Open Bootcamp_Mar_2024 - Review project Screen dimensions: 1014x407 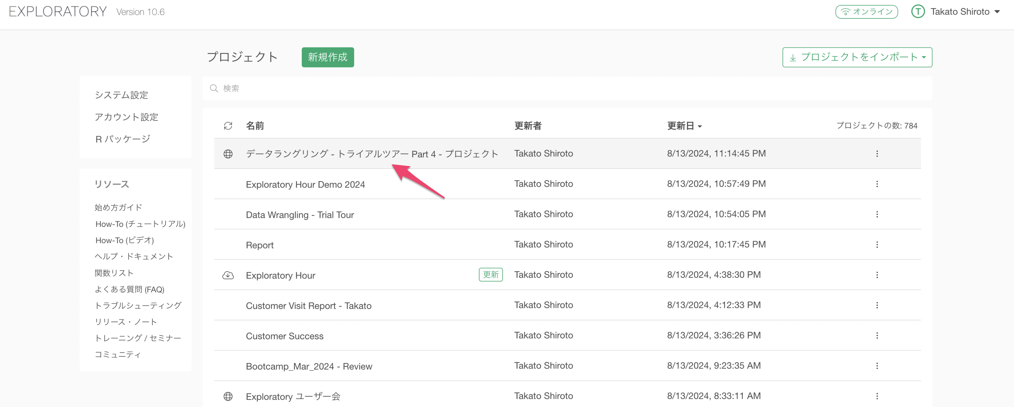309,366
